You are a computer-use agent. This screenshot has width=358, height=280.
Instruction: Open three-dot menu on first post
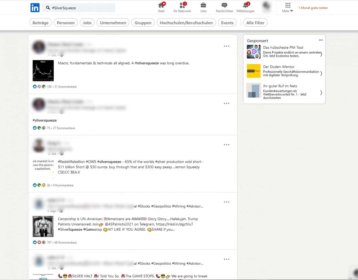226,46
